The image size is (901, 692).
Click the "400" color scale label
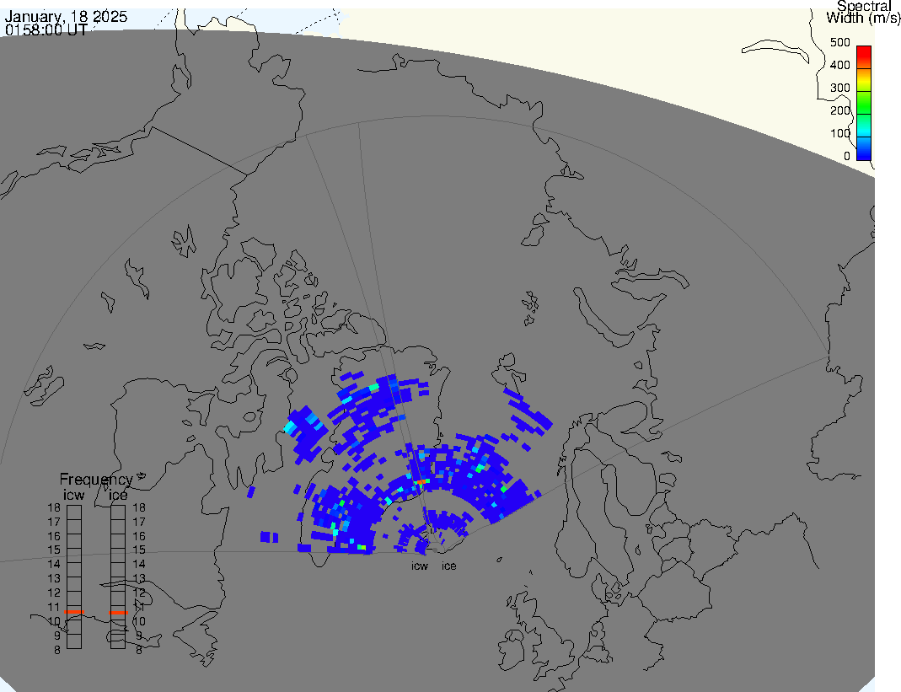840,65
